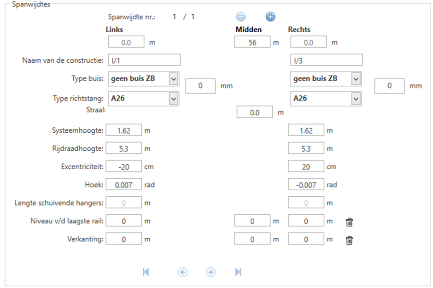Select the right construction name field I/3
This screenshot has height=288, width=433.
pyautogui.click(x=326, y=60)
